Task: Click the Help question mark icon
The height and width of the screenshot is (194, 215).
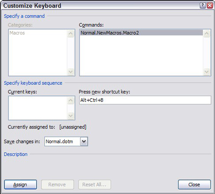Action: pos(202,5)
